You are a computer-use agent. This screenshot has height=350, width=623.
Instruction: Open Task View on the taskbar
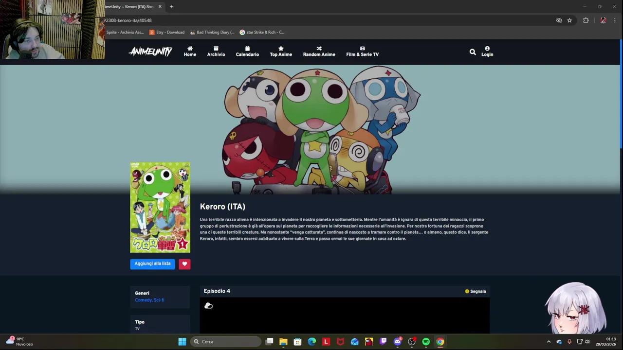[x=269, y=342]
